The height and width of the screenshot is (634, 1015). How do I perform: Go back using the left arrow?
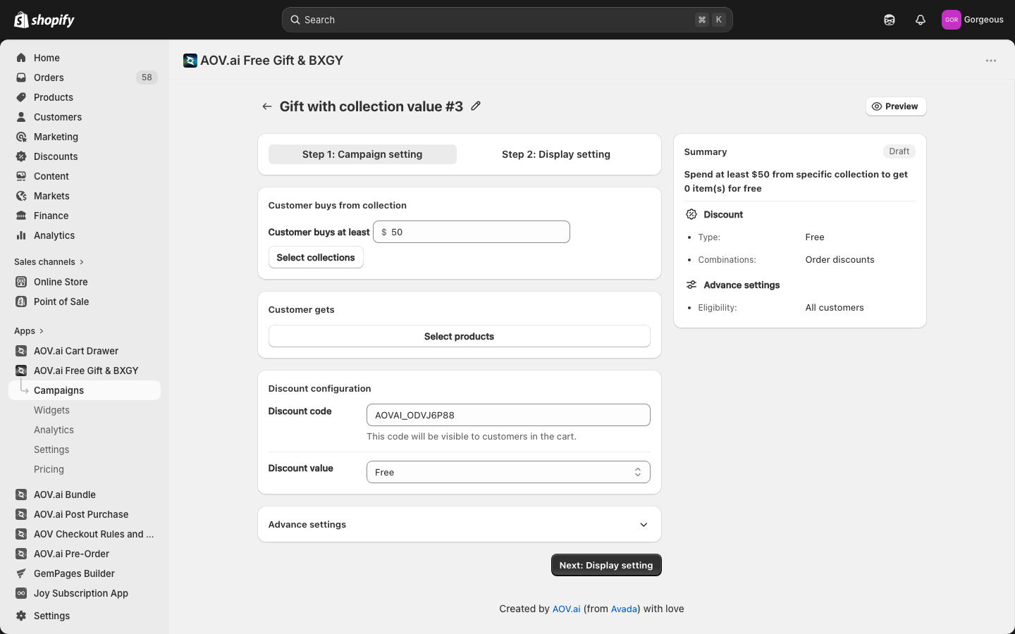point(267,106)
